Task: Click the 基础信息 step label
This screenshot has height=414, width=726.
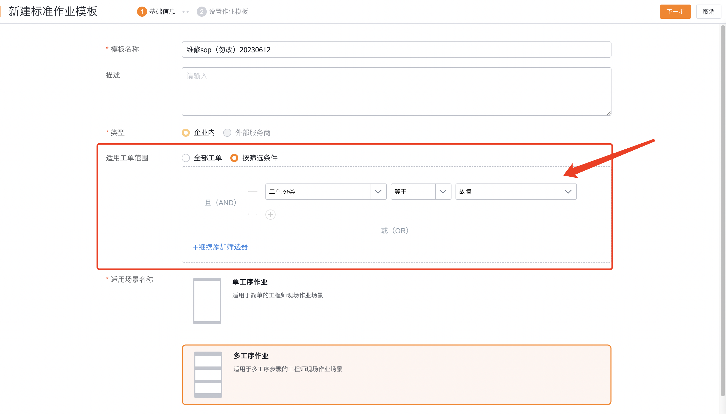Action: tap(162, 12)
